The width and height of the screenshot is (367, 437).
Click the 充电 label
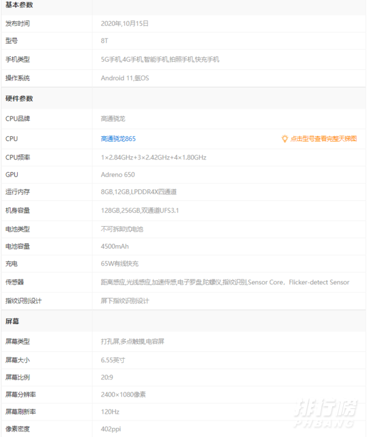click(x=12, y=264)
